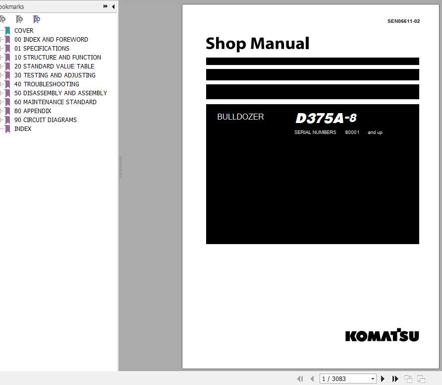Image resolution: width=442 pixels, height=385 pixels.
Task: Click the previous page arrow
Action: point(312,379)
